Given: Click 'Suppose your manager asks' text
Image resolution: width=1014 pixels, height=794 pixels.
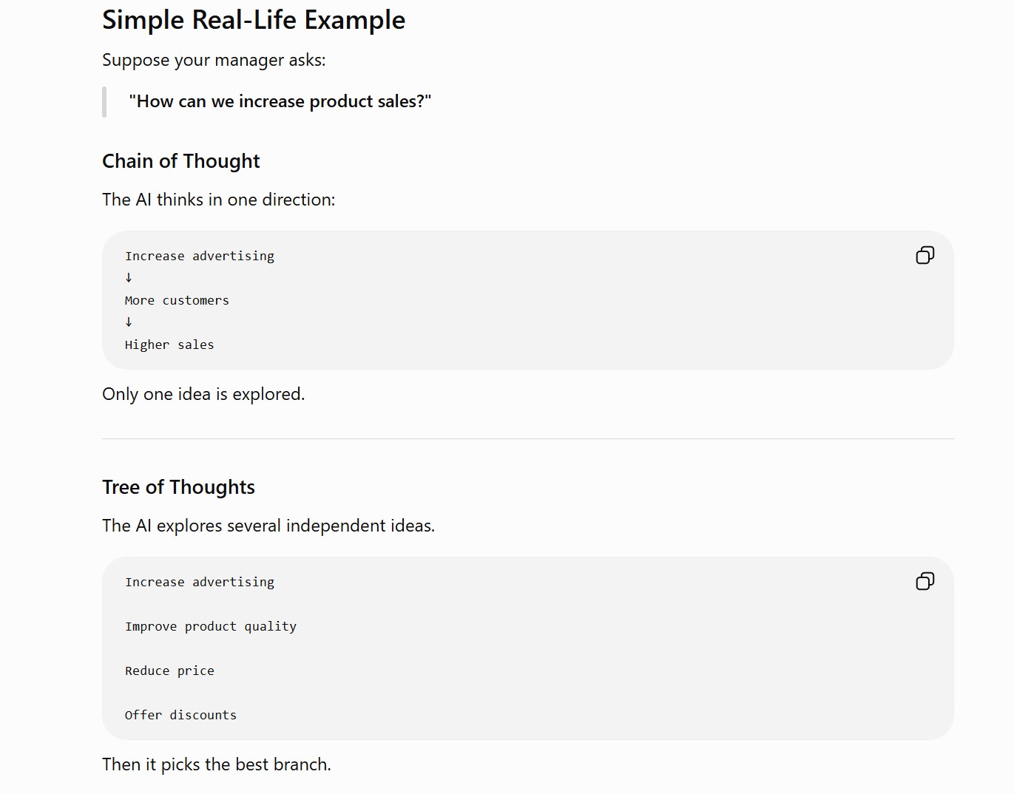Looking at the screenshot, I should (x=214, y=60).
